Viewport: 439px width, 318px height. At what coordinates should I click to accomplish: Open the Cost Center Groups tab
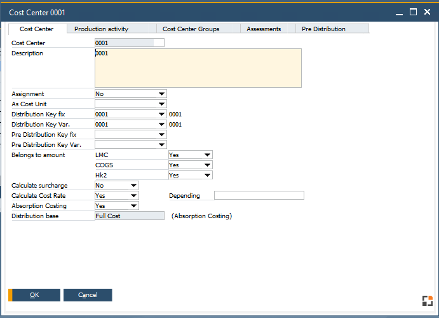(191, 29)
